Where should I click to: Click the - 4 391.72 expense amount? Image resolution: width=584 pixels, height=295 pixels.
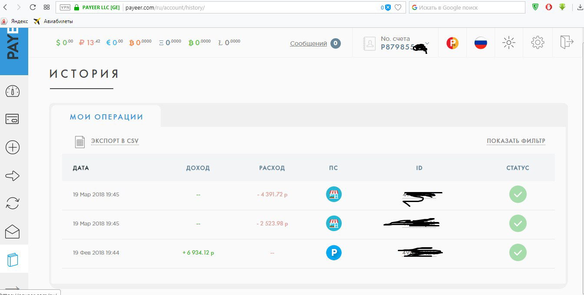272,195
